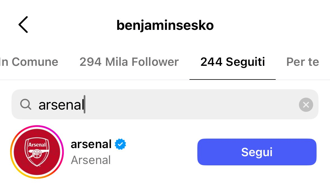
Task: Go back using the left arrow
Action: coord(23,25)
